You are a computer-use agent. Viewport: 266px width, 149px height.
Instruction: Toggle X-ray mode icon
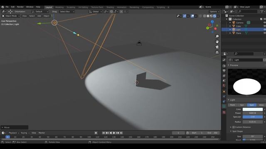point(200,16)
